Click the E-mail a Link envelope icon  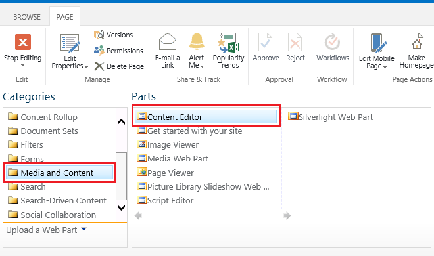(168, 42)
